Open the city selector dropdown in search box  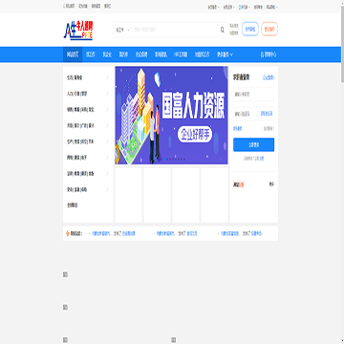[122, 30]
